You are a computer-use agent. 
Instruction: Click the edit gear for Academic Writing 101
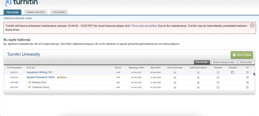(218, 73)
